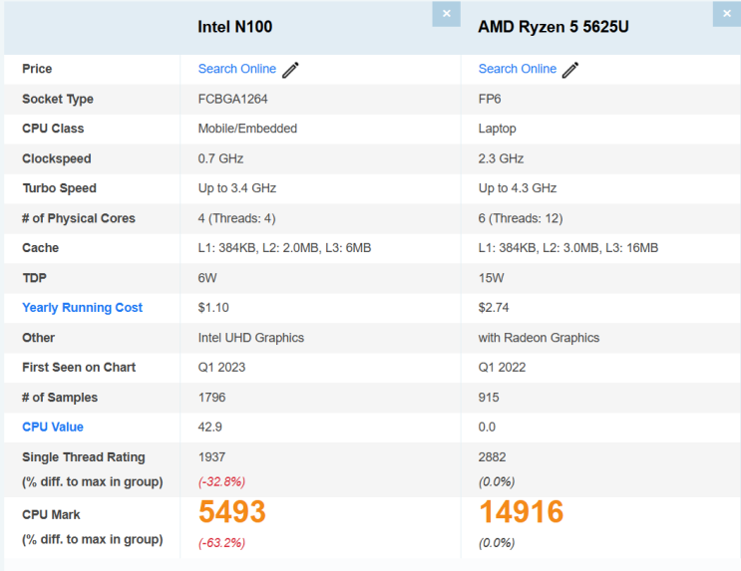The image size is (741, 571).
Task: Click pencil edit icon under AMD Ryzen
Action: click(570, 70)
